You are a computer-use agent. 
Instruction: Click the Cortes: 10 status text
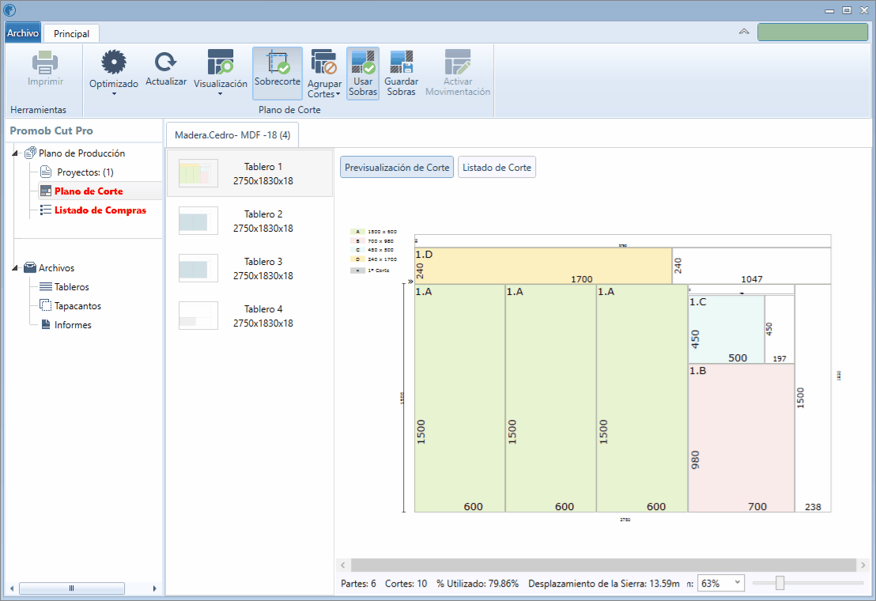[406, 583]
